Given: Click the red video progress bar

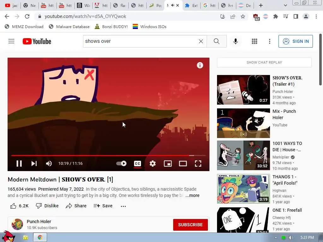Looking at the screenshot, I should (109, 155).
